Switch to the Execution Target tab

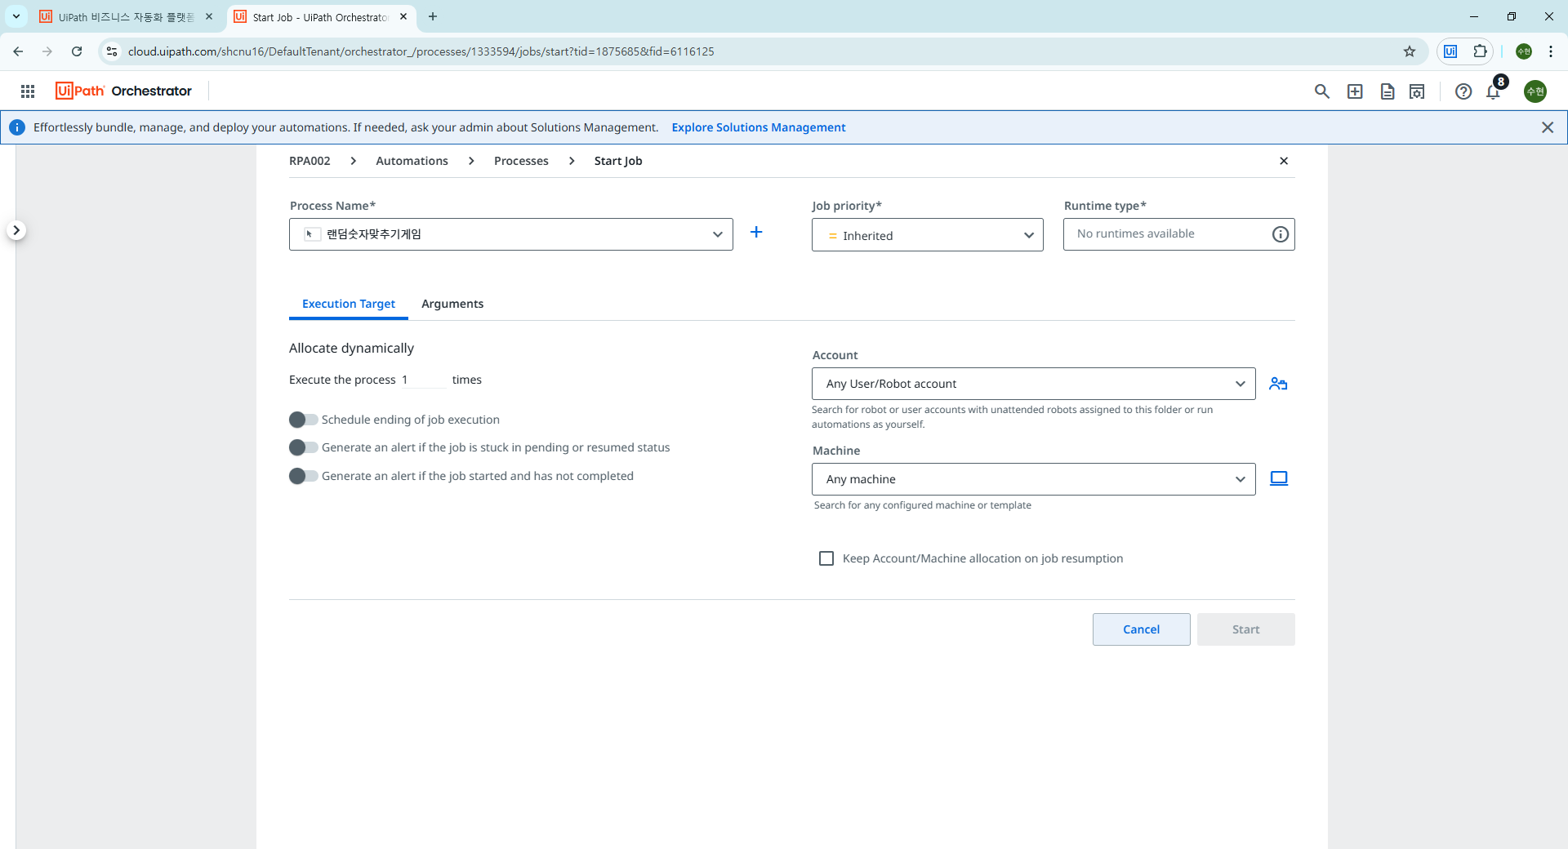[x=349, y=304]
